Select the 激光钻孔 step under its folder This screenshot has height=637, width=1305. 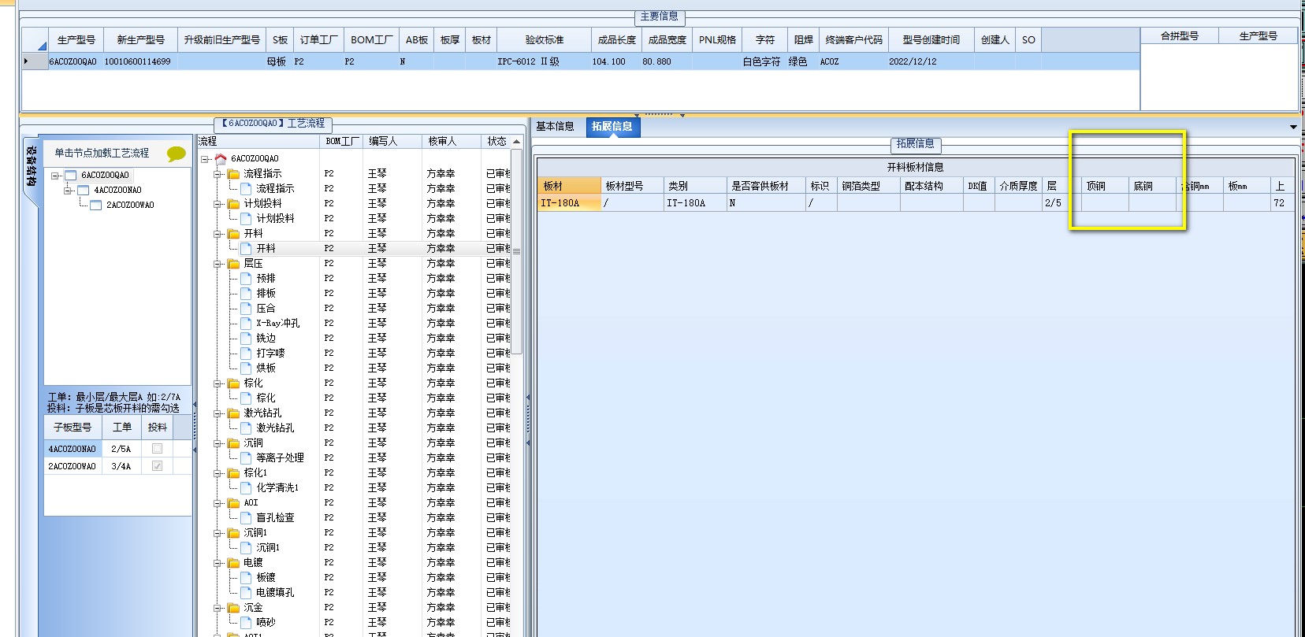pos(275,428)
